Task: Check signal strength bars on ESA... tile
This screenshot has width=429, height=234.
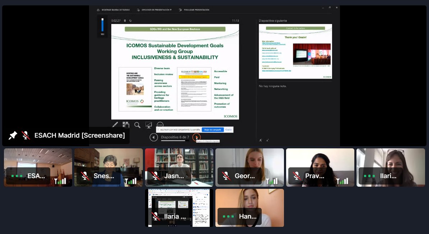Action: click(x=60, y=181)
